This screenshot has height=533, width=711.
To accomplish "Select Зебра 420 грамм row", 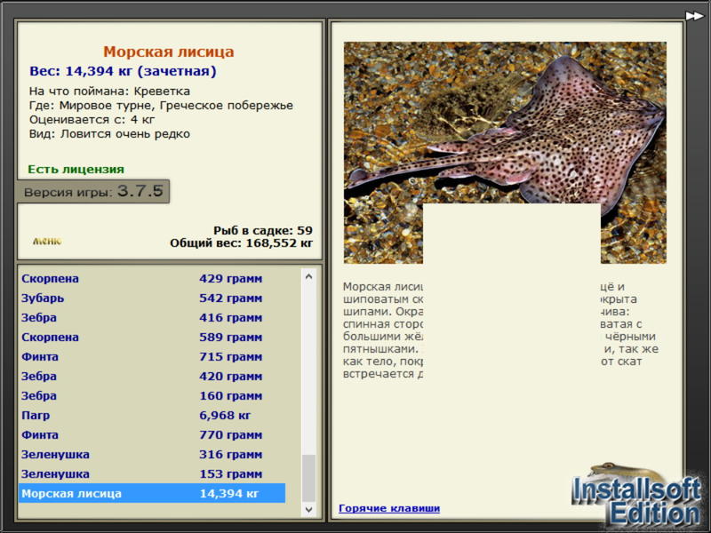I will 152,376.
